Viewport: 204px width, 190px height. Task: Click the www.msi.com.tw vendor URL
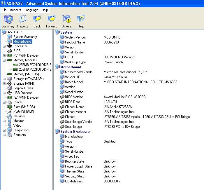(115, 77)
